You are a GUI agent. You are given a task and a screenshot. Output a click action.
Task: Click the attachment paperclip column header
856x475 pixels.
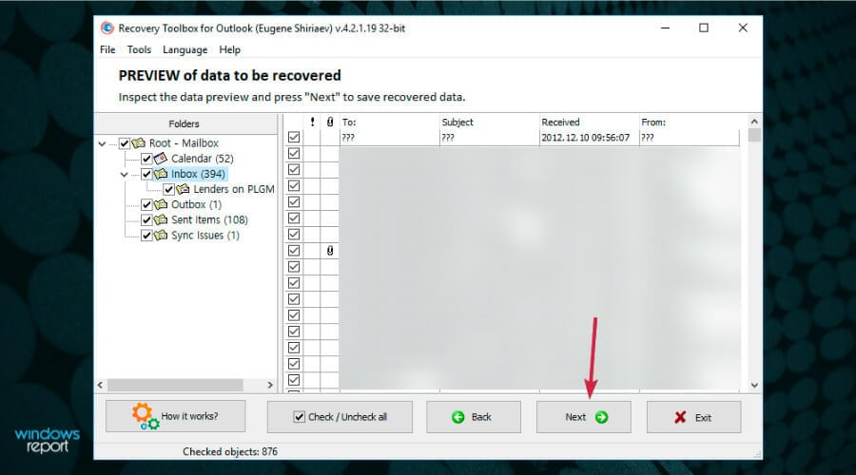tap(330, 123)
